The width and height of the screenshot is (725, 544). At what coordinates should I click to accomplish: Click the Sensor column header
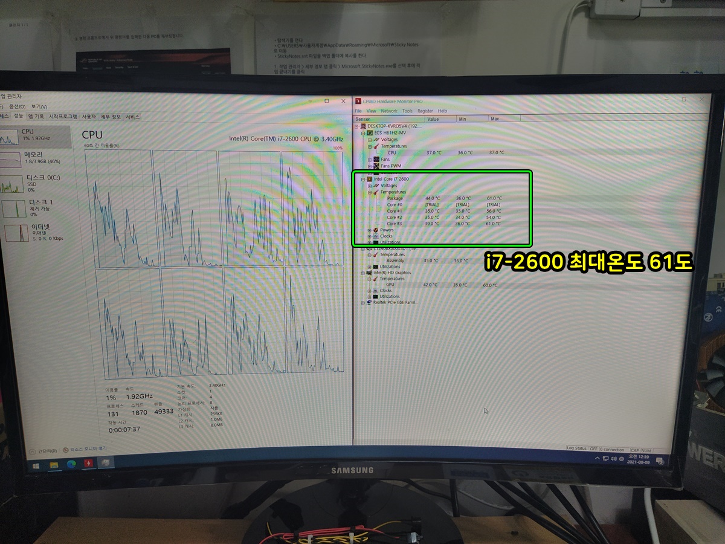(x=389, y=119)
